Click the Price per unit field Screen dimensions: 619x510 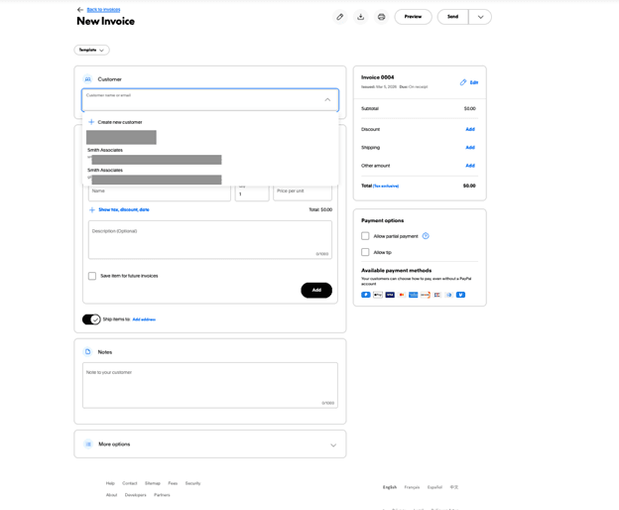pos(303,192)
